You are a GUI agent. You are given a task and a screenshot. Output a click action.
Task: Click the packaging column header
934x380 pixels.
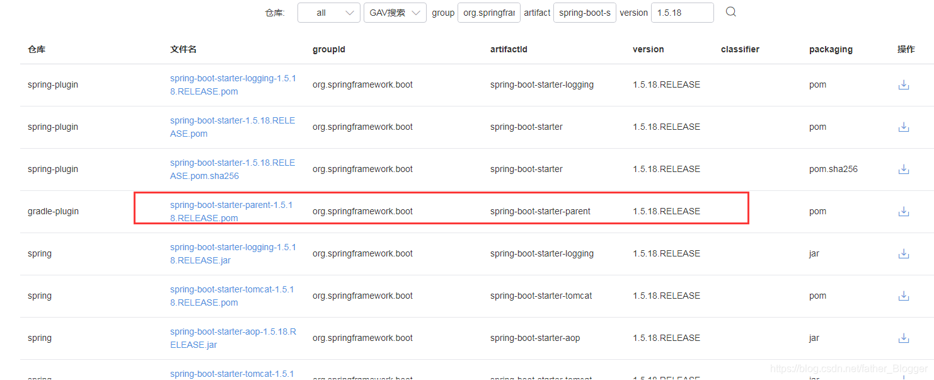831,49
